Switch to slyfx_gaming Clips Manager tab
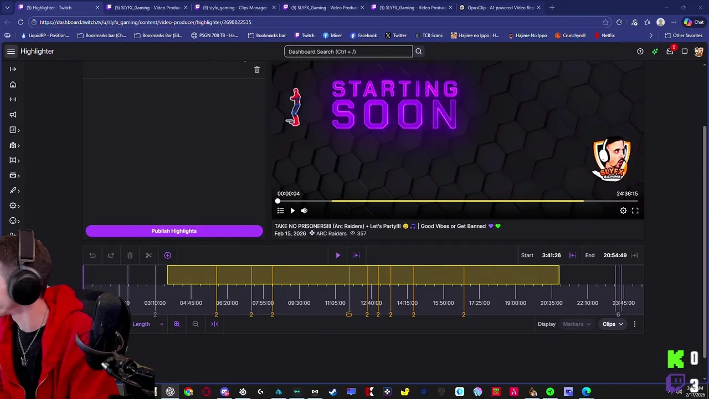Image resolution: width=709 pixels, height=399 pixels. [235, 8]
